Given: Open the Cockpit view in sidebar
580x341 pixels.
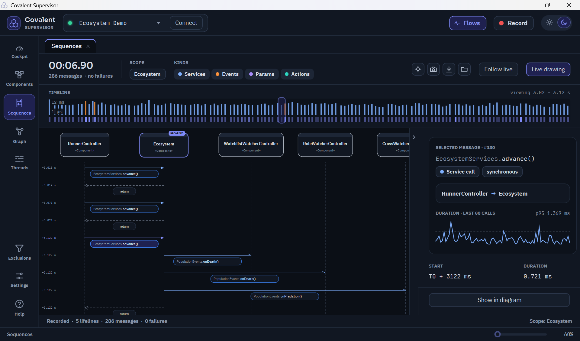Looking at the screenshot, I should [x=19, y=52].
